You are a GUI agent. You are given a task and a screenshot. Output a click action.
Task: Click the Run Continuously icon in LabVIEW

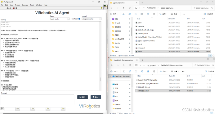(11, 8)
